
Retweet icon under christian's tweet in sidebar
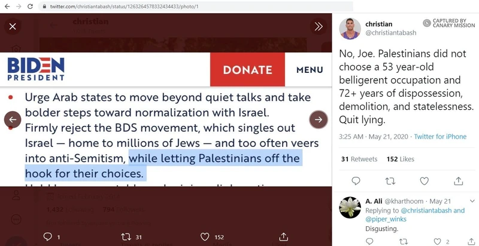tap(390, 181)
